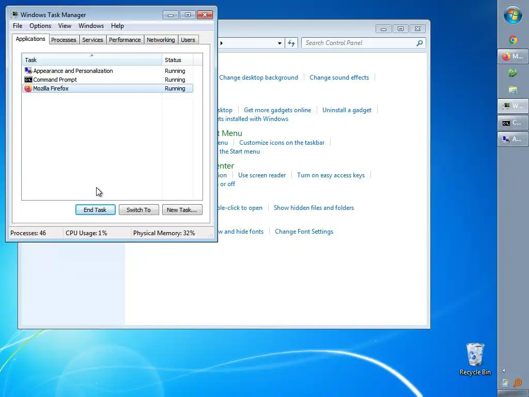
Task: Select the Applications tab
Action: click(30, 39)
